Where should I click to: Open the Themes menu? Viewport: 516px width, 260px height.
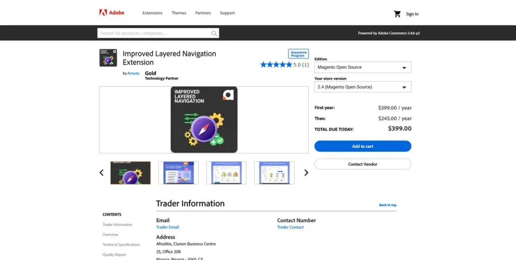tap(179, 13)
